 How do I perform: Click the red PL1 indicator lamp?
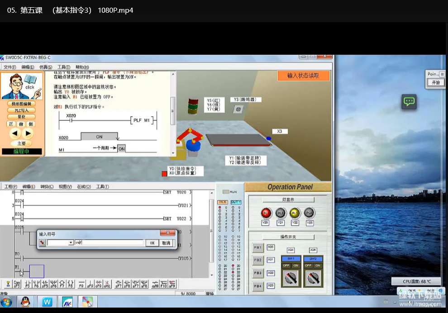click(x=266, y=213)
